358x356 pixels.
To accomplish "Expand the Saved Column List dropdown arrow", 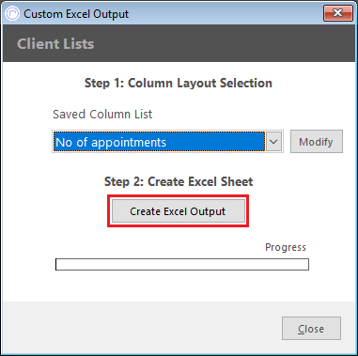I will pyautogui.click(x=273, y=142).
